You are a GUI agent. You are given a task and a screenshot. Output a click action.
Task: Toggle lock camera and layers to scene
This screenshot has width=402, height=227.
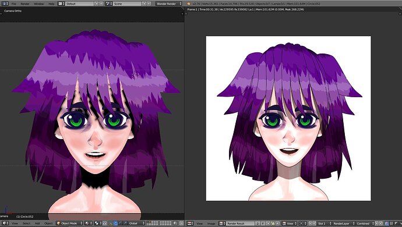click(175, 224)
